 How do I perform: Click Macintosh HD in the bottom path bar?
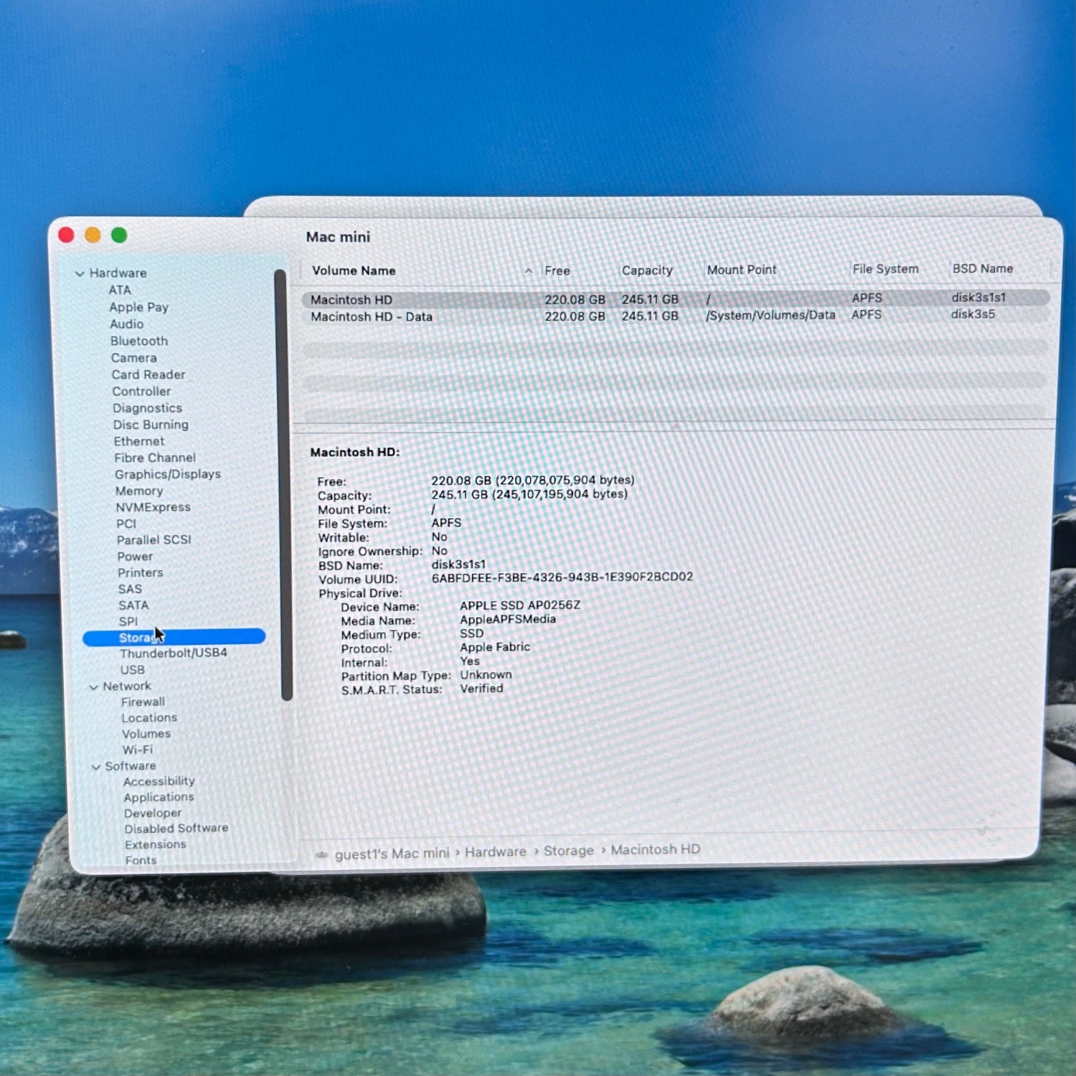click(656, 849)
